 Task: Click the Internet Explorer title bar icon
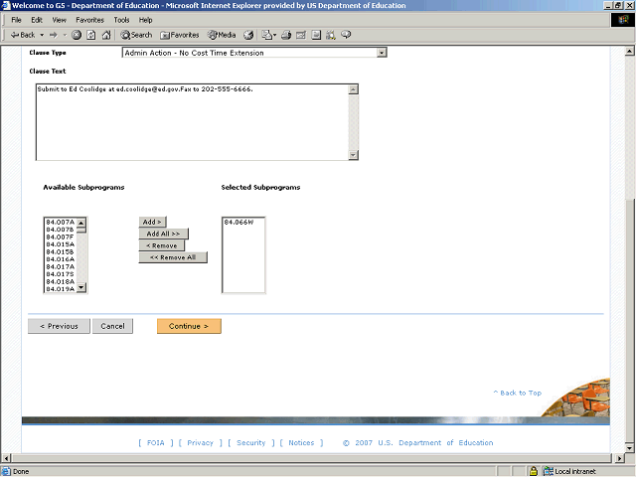click(x=6, y=5)
